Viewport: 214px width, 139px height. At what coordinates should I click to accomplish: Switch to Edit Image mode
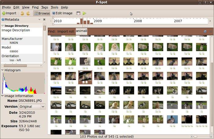(x=62, y=13)
